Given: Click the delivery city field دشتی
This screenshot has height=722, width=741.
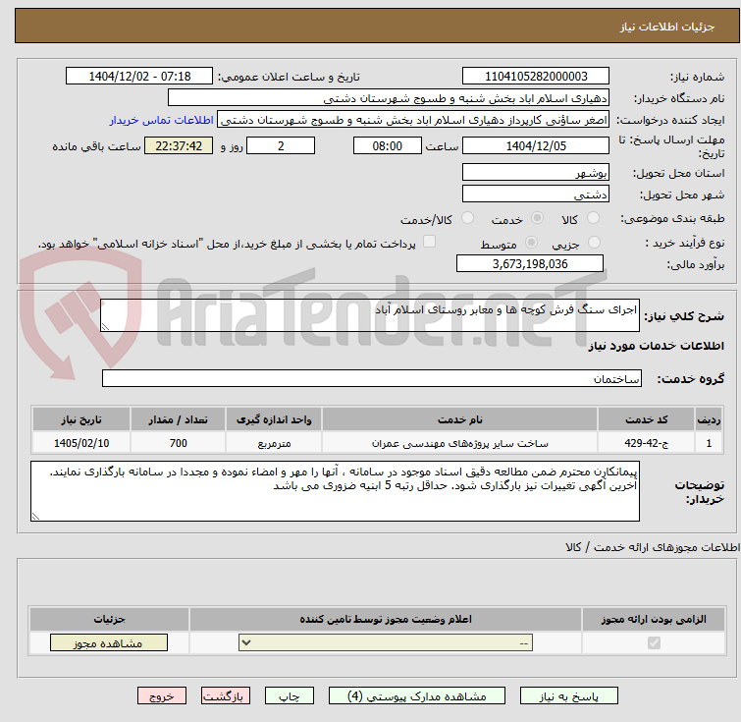Looking at the screenshot, I should tap(536, 194).
